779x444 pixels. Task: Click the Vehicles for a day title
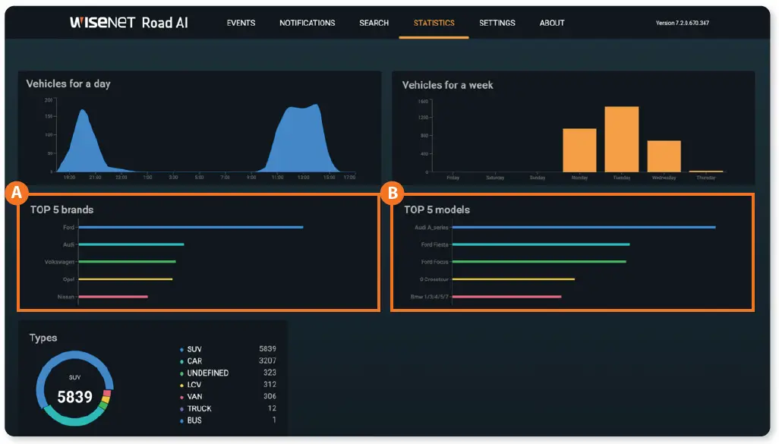coord(68,83)
